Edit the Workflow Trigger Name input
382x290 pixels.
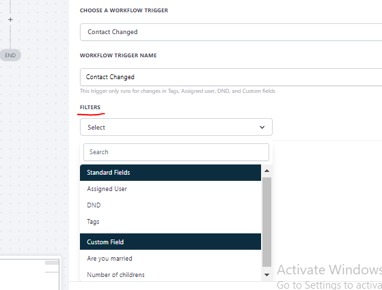pos(231,77)
